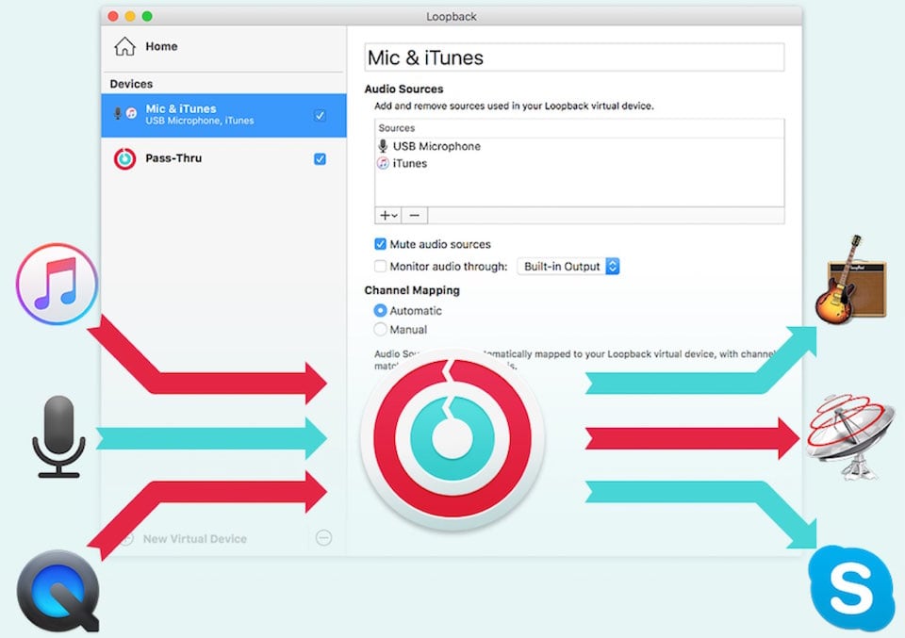Click New Virtual Device button

pyautogui.click(x=185, y=539)
